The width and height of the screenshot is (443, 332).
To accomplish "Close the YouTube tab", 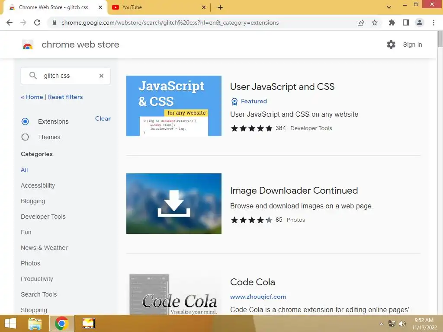I will point(204,7).
